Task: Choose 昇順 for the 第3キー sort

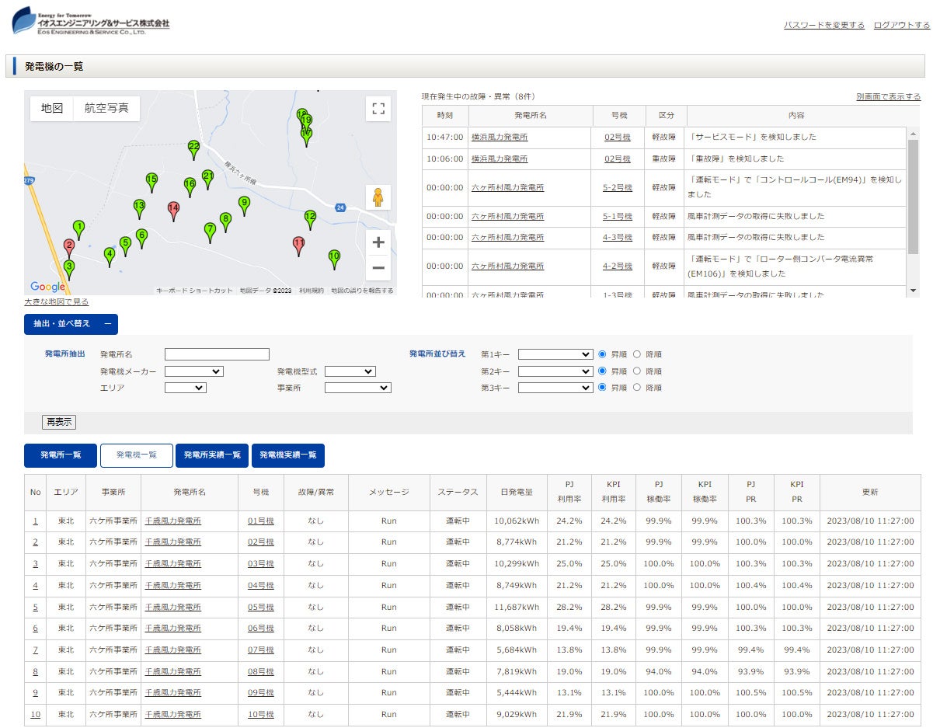Action: pos(602,388)
